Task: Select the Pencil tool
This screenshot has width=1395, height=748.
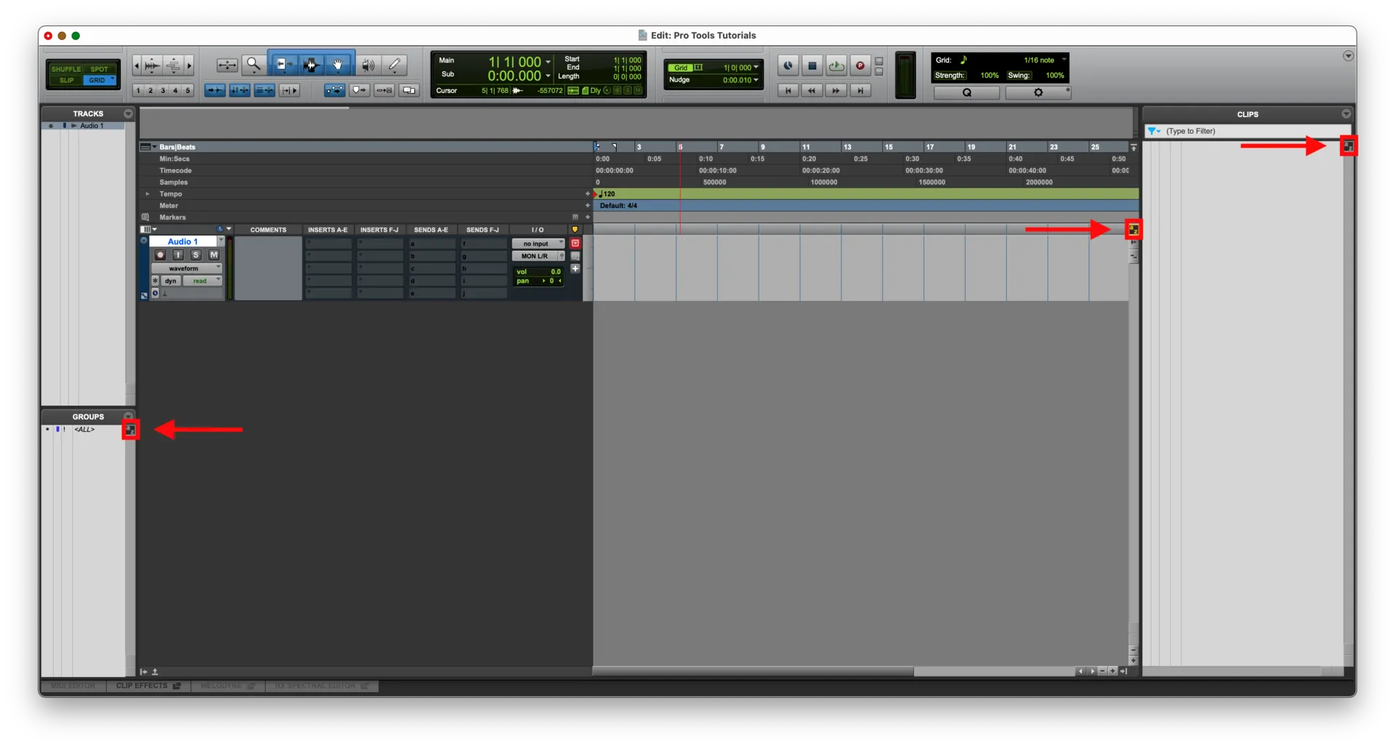Action: pos(395,64)
